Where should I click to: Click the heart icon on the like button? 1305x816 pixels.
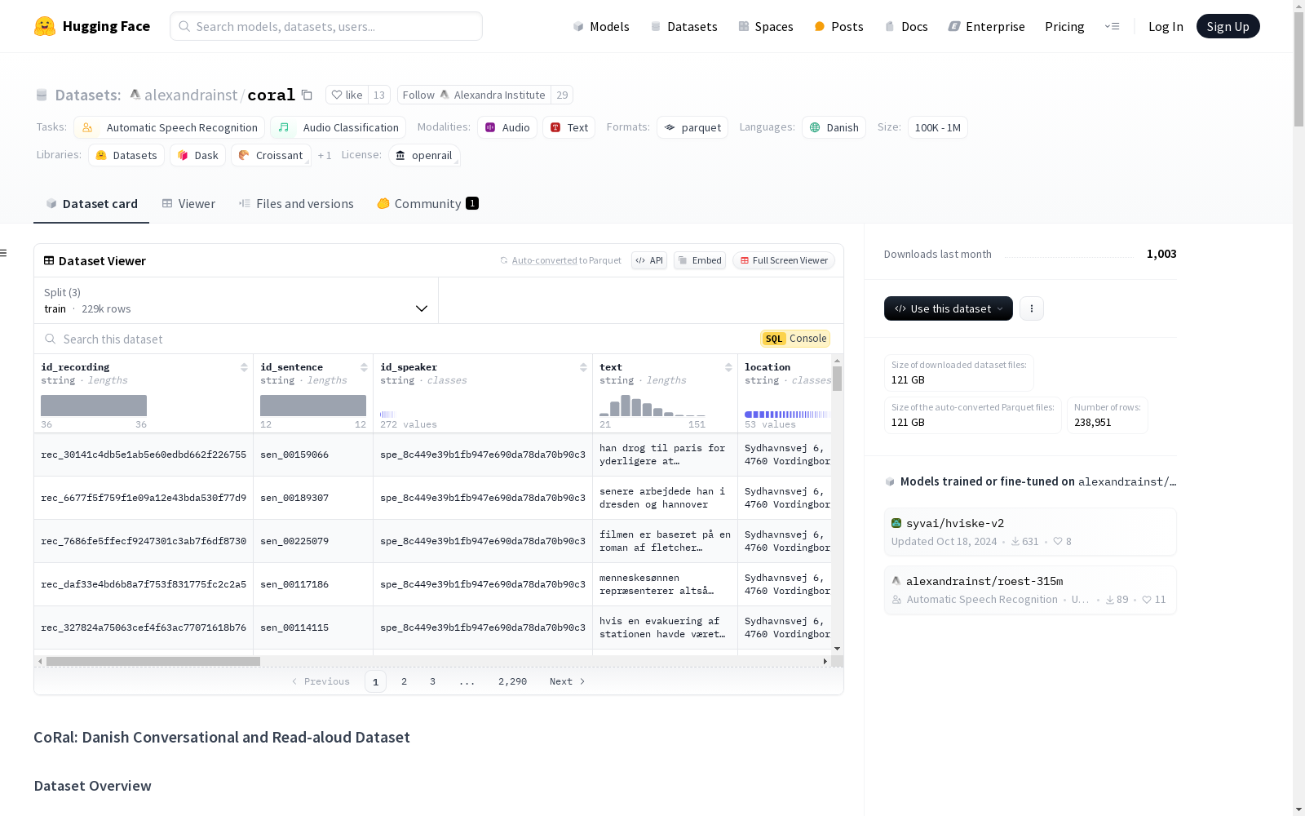click(x=337, y=95)
